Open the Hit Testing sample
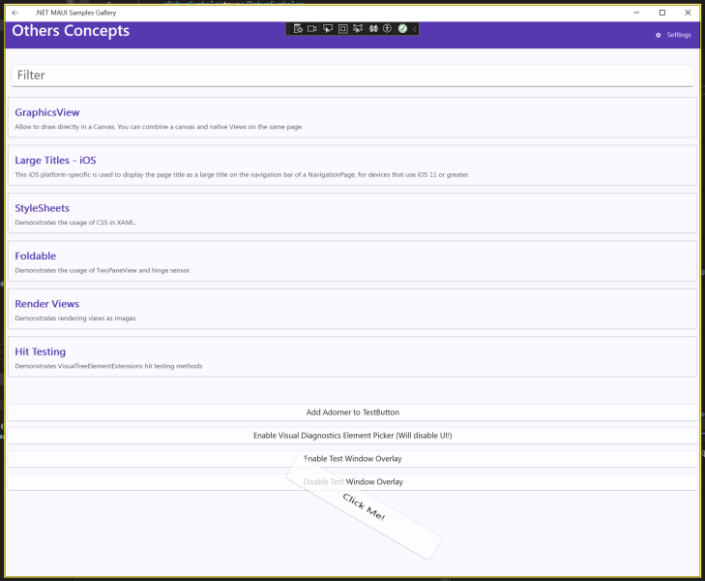The width and height of the screenshot is (705, 581). (352, 357)
